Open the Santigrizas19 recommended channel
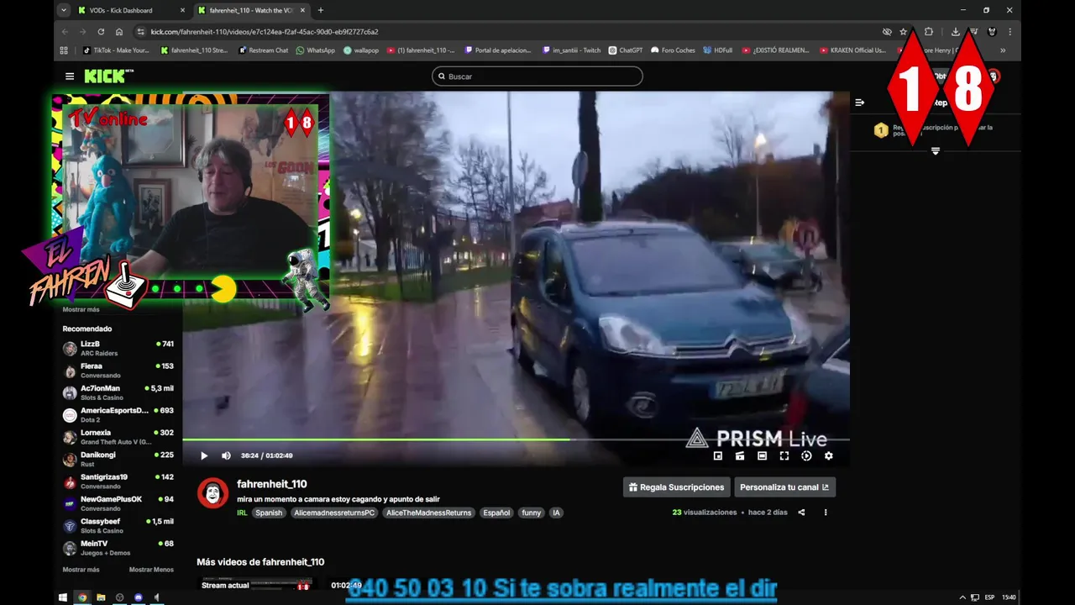Image resolution: width=1075 pixels, height=605 pixels. [x=118, y=481]
